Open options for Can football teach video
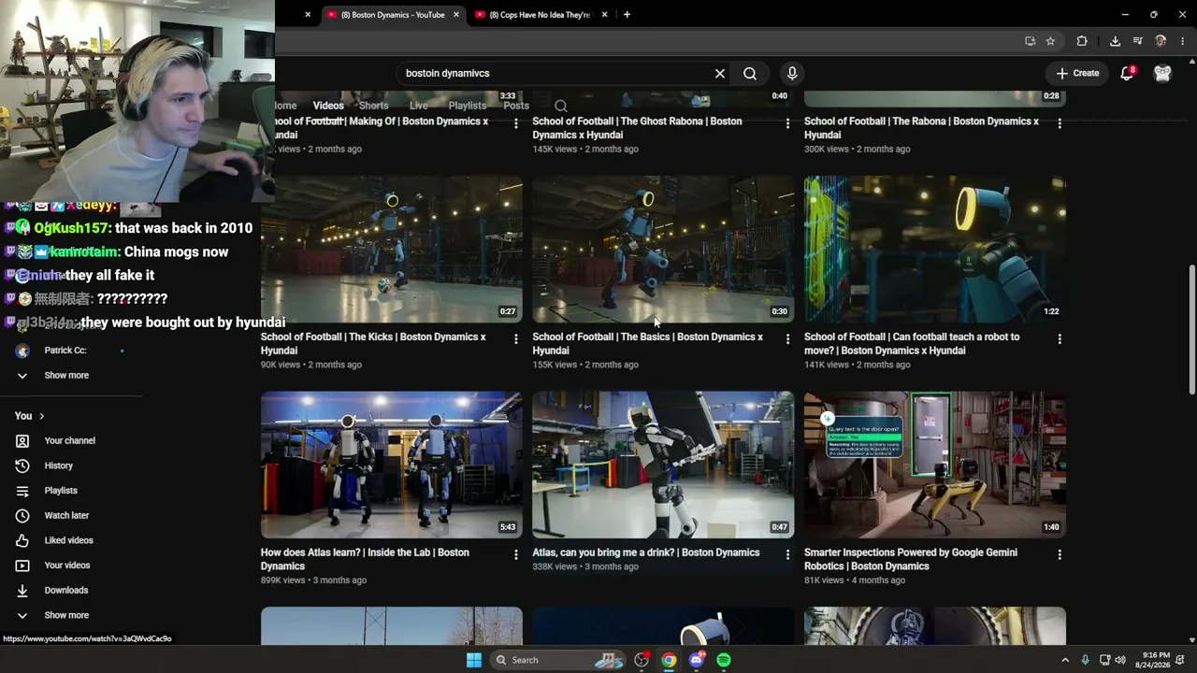The image size is (1197, 673). click(x=1060, y=339)
